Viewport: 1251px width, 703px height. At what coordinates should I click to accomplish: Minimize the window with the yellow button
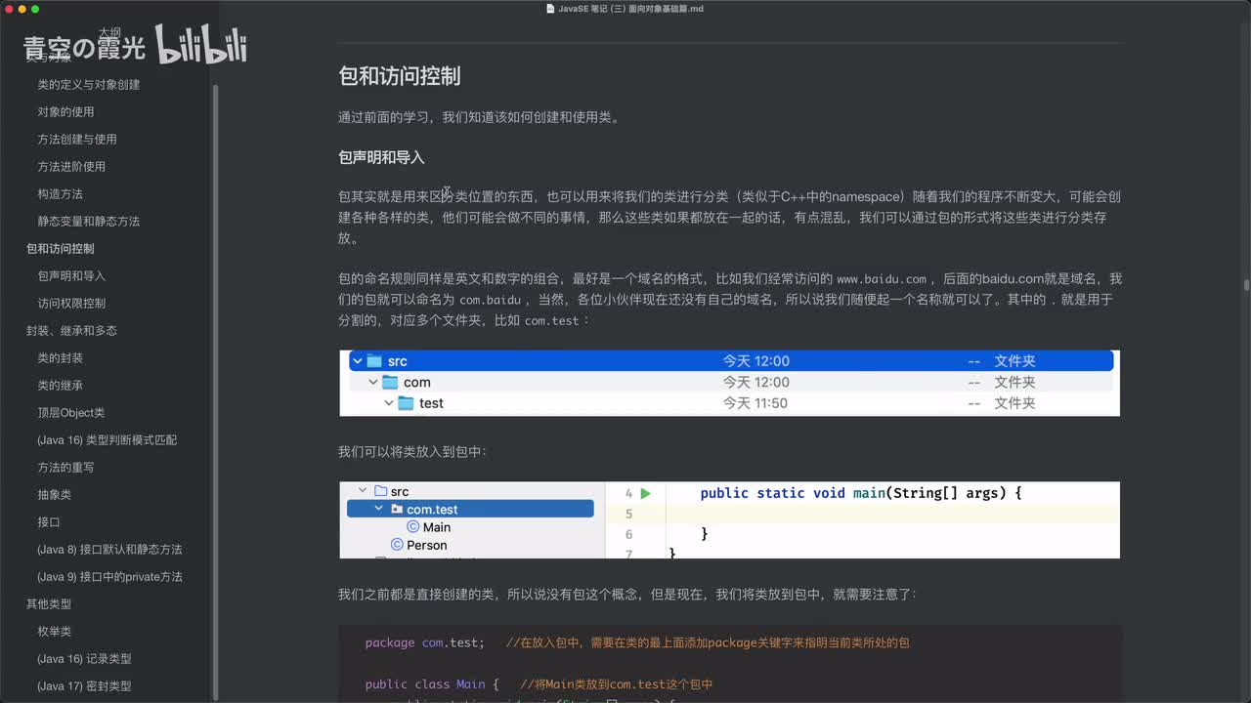pyautogui.click(x=22, y=9)
